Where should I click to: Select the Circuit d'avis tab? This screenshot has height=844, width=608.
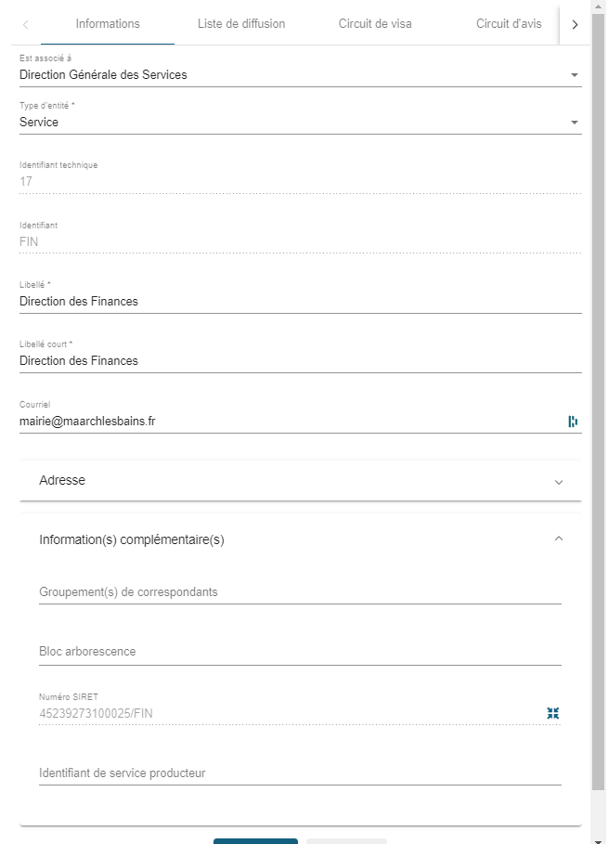coord(509,24)
